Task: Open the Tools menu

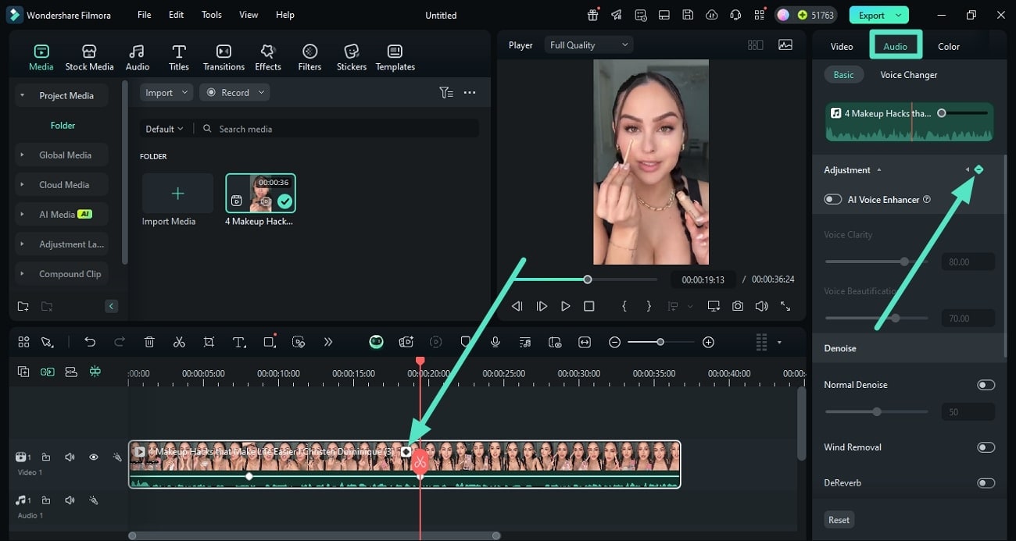Action: pyautogui.click(x=211, y=15)
